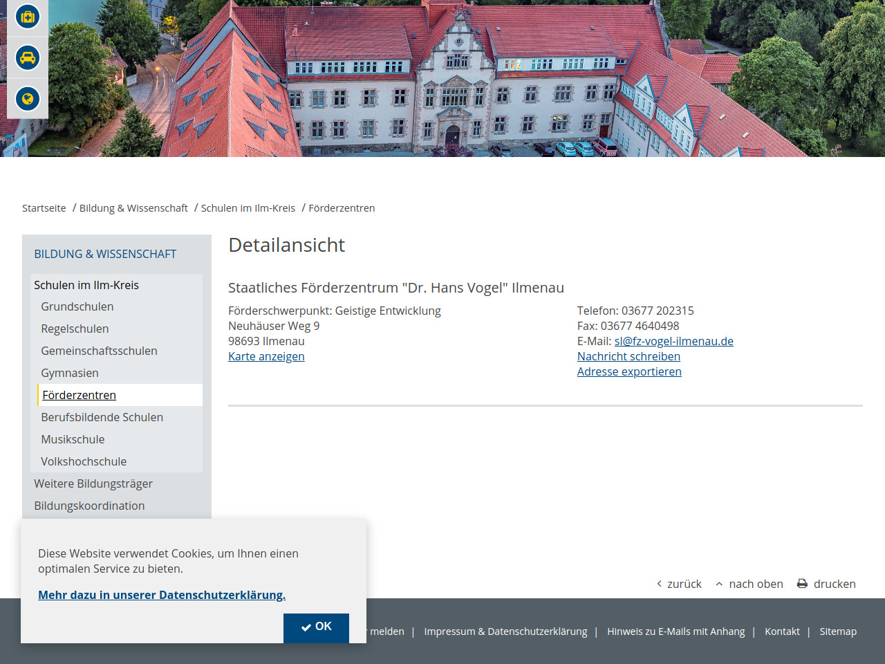Image resolution: width=885 pixels, height=664 pixels.
Task: Open Karte anzeigen for the school
Action: [266, 356]
